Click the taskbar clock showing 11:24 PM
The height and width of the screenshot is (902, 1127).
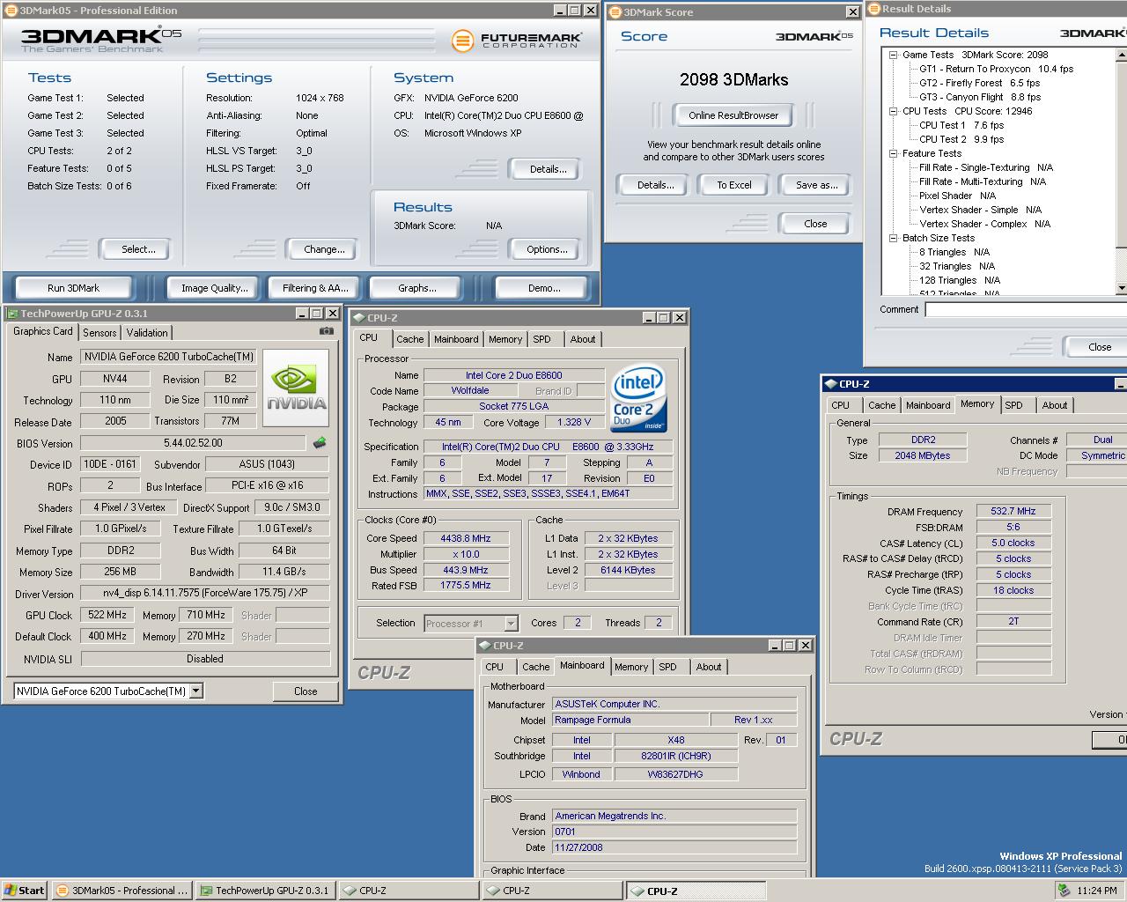[x=1097, y=891]
